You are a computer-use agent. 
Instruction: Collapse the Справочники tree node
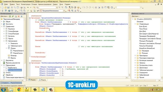2,27
